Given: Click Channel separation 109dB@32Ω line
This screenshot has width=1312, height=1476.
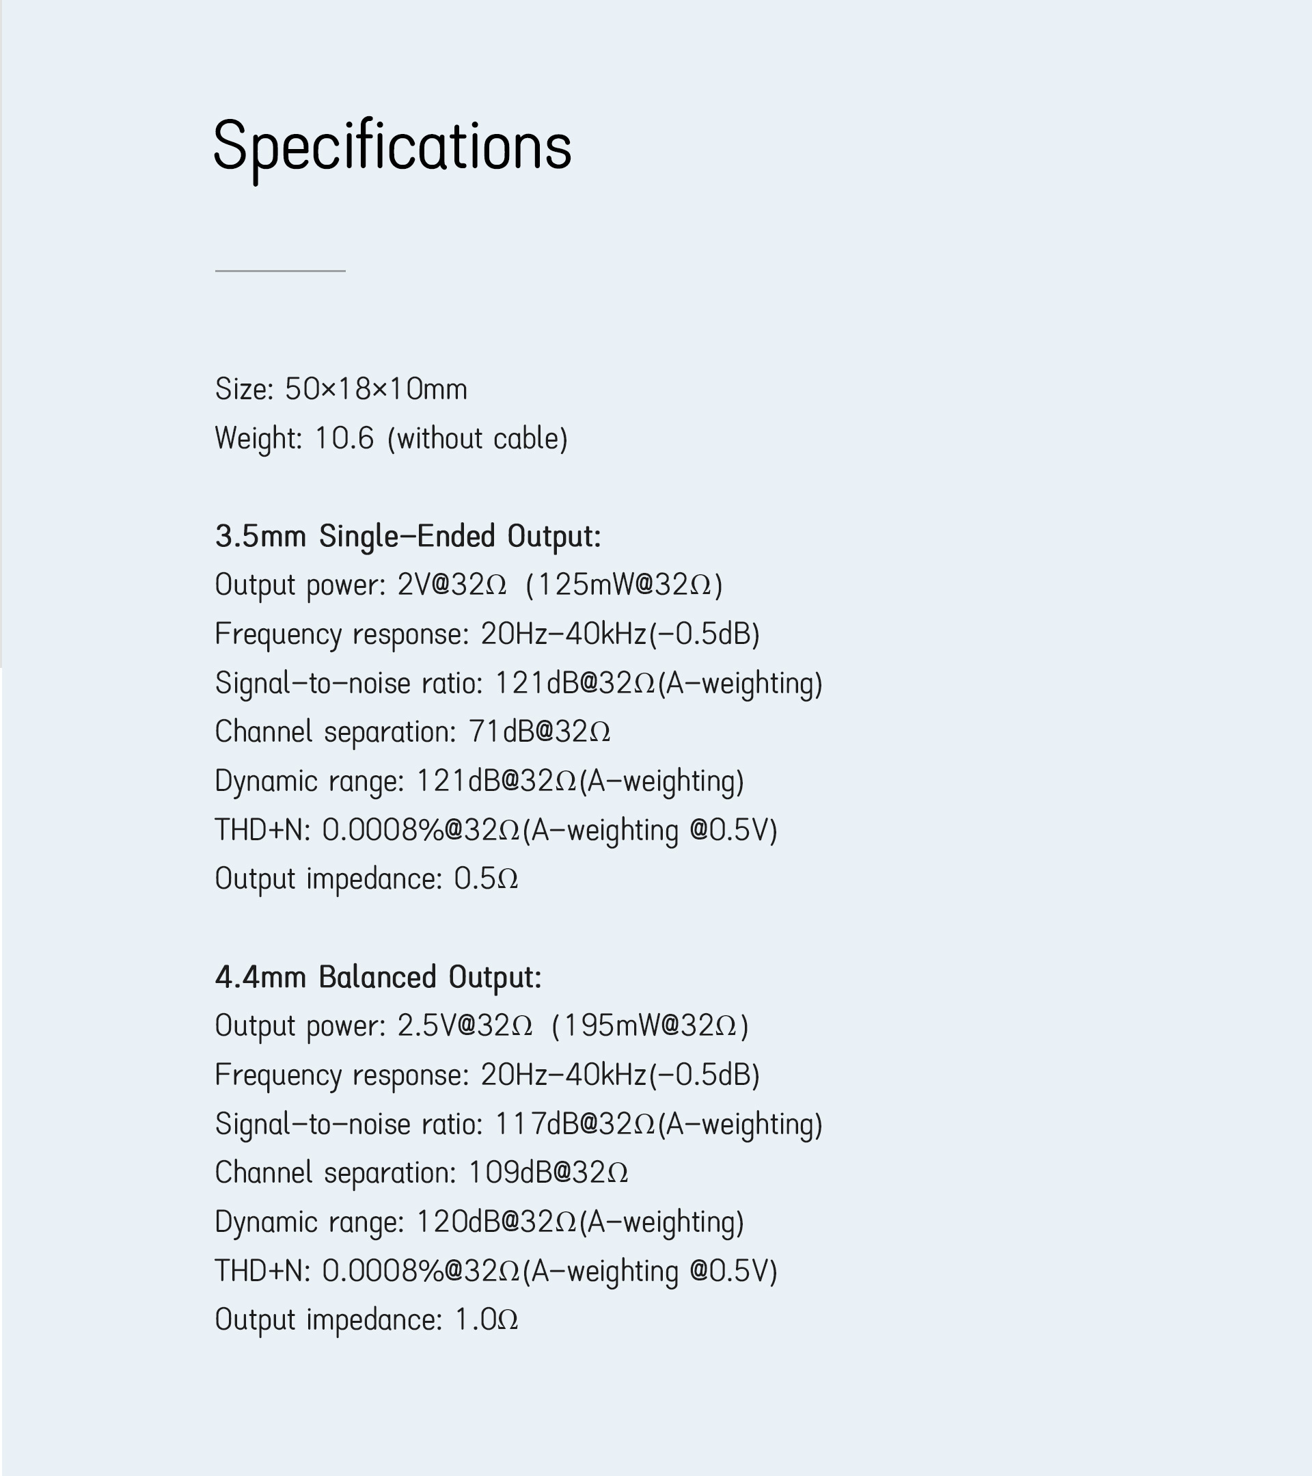Looking at the screenshot, I should pyautogui.click(x=422, y=1172).
